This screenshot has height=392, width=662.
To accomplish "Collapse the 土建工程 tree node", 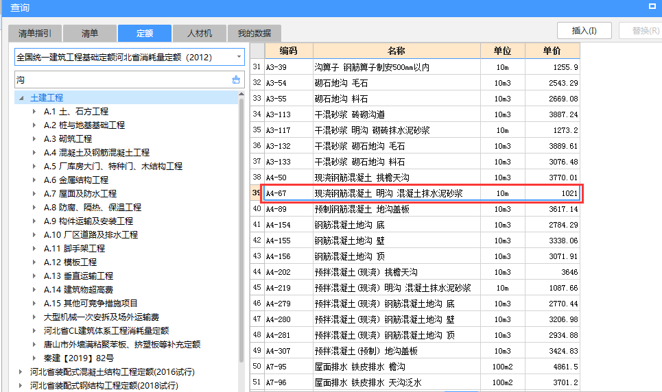I will 21,98.
